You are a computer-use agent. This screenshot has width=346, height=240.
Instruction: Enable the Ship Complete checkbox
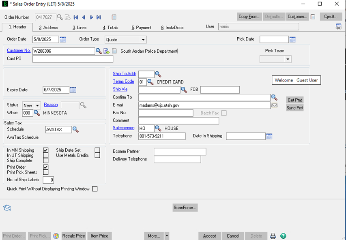[x=46, y=161]
